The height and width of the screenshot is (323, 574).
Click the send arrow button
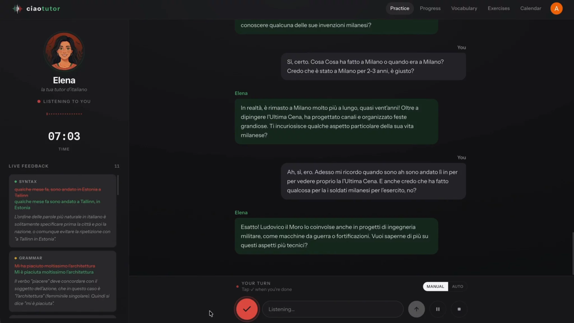pos(416,309)
